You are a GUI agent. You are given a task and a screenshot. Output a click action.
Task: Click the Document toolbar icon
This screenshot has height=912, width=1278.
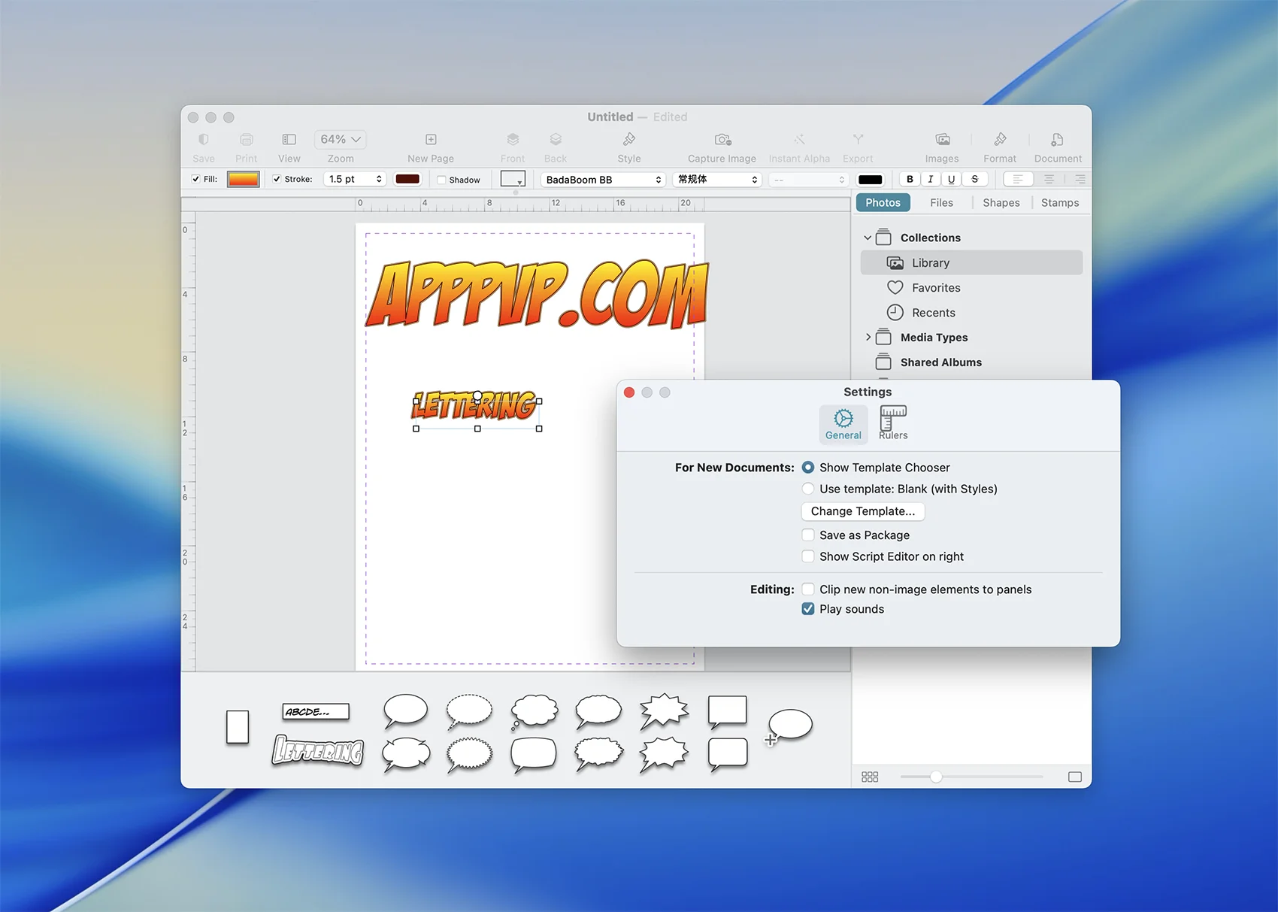(x=1057, y=140)
